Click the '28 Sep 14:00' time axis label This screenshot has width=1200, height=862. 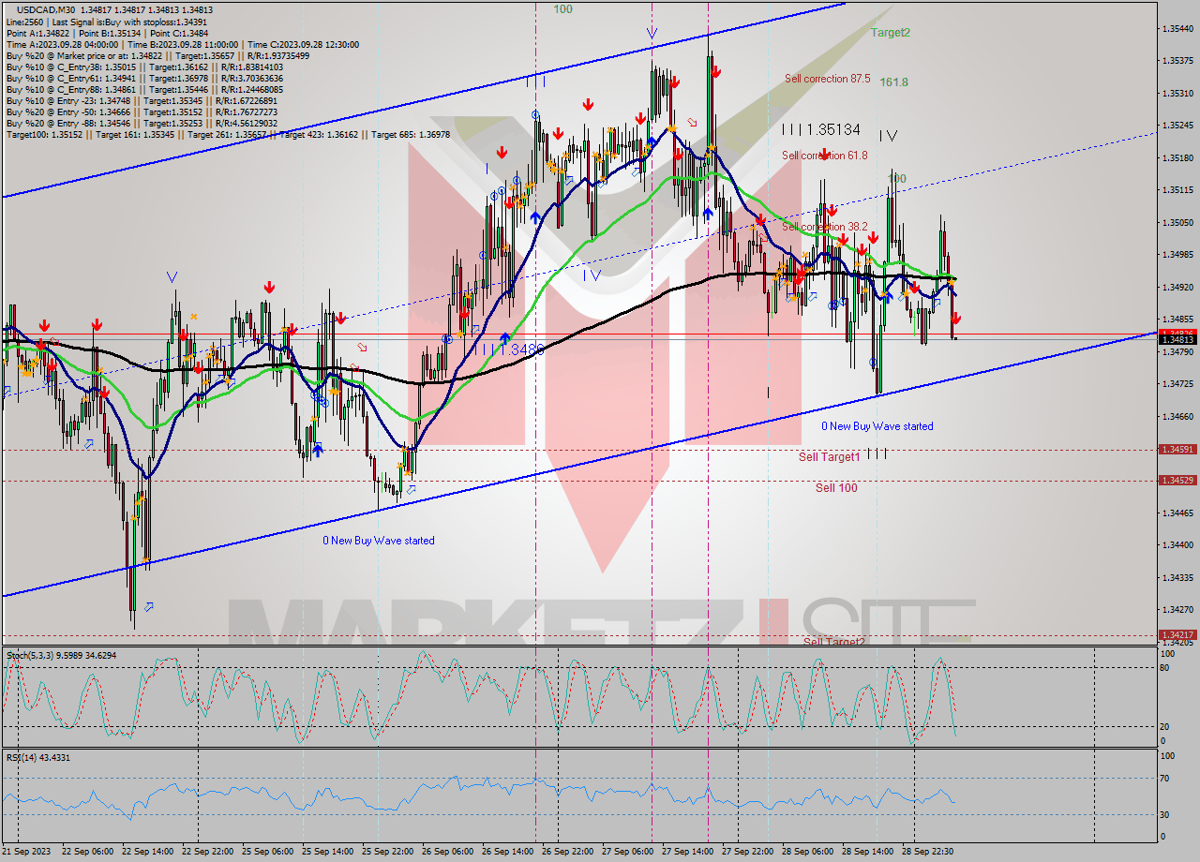coord(868,852)
